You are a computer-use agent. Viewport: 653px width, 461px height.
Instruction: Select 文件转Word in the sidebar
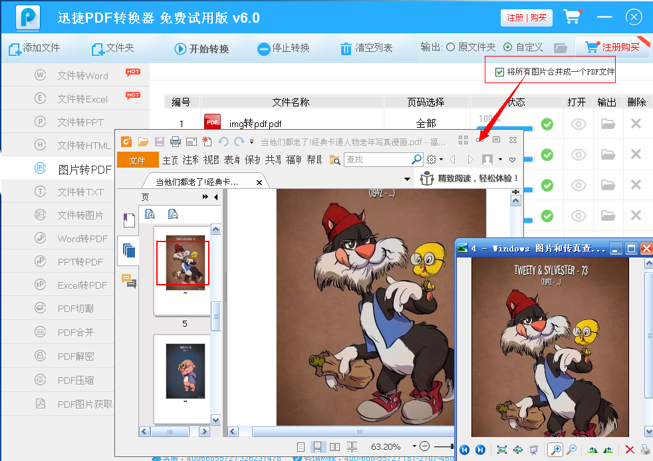click(x=75, y=75)
